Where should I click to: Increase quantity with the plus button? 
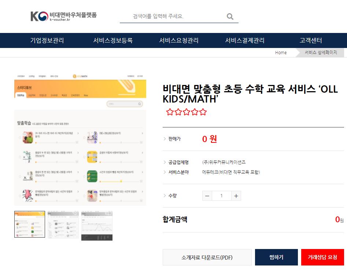(x=236, y=196)
